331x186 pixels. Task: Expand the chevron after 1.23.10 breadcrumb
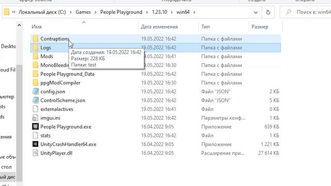172,12
